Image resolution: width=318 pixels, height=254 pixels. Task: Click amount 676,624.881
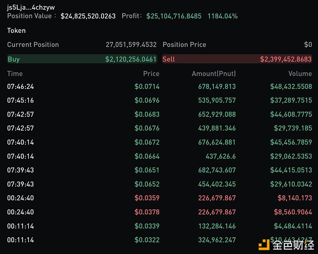pyautogui.click(x=217, y=142)
